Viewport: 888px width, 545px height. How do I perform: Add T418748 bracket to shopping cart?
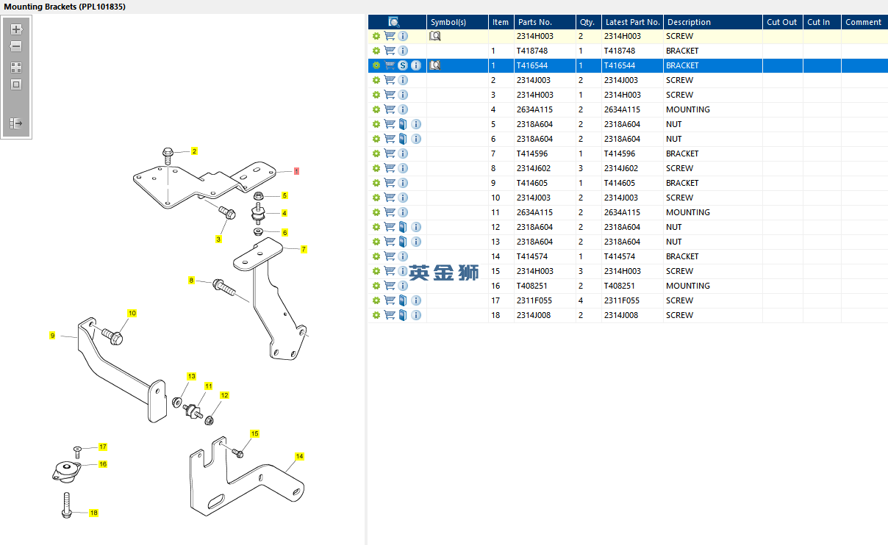click(390, 51)
